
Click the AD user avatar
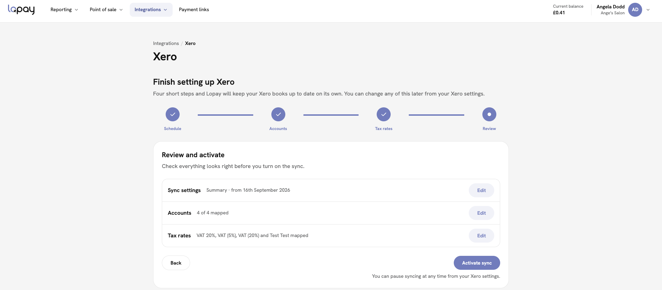(635, 10)
